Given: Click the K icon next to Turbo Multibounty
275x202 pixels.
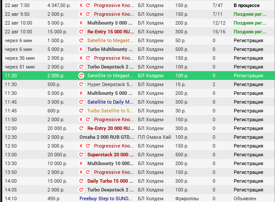Looking at the screenshot, I should (81, 49).
